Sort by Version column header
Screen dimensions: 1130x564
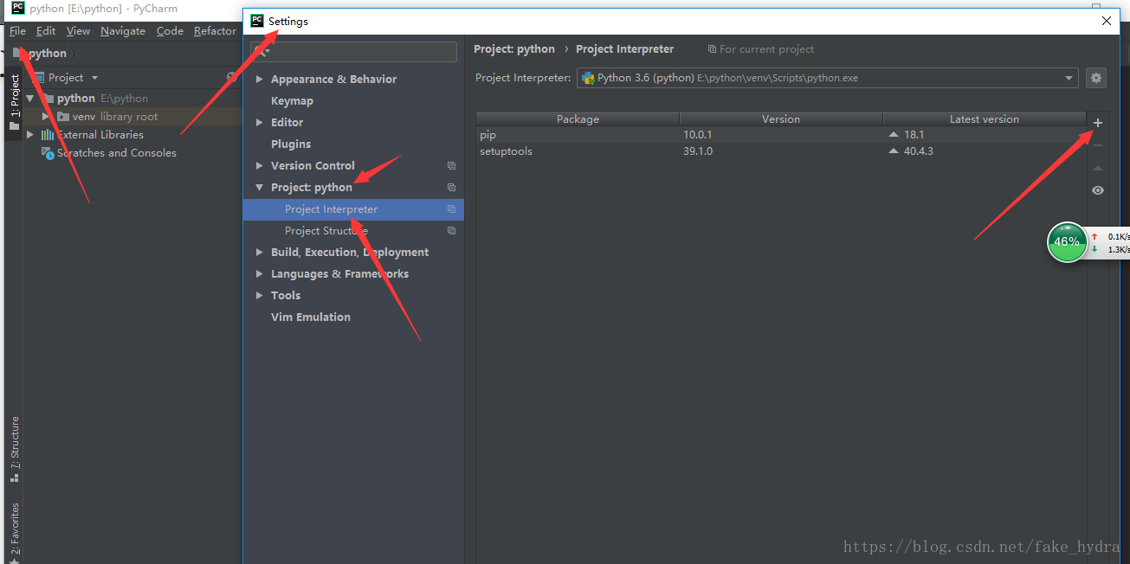pos(781,119)
